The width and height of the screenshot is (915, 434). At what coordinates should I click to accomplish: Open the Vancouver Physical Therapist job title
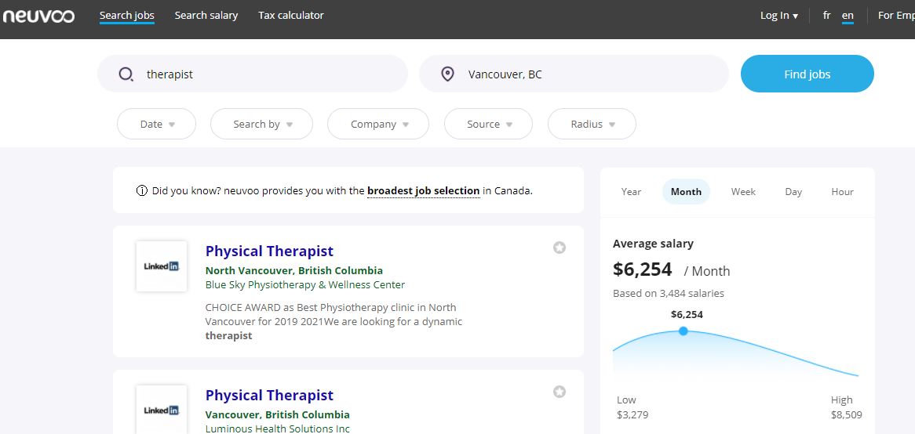point(269,395)
